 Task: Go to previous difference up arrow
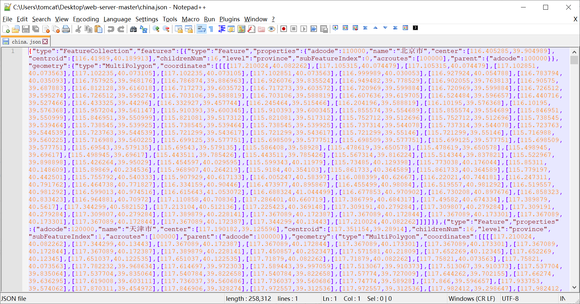[375, 28]
